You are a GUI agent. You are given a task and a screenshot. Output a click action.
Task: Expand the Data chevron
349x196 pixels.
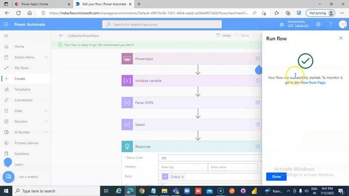pos(46,111)
